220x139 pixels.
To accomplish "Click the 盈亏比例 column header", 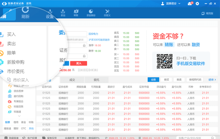I will tap(176, 87).
